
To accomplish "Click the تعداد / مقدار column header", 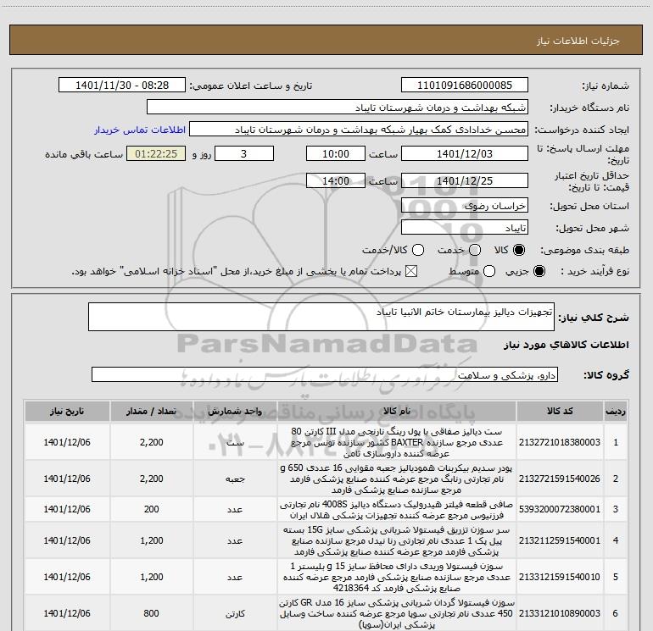I will (152, 412).
